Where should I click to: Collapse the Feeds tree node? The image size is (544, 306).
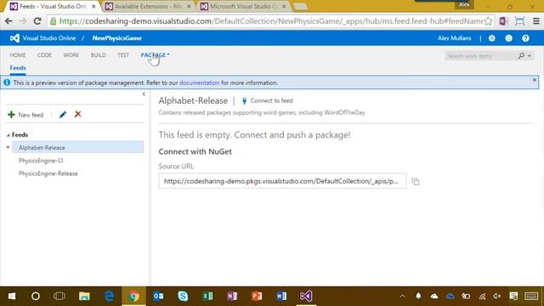(8, 135)
